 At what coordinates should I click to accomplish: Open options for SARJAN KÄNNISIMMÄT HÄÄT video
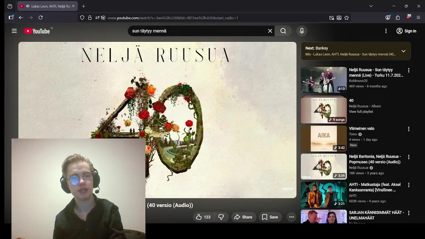click(409, 213)
